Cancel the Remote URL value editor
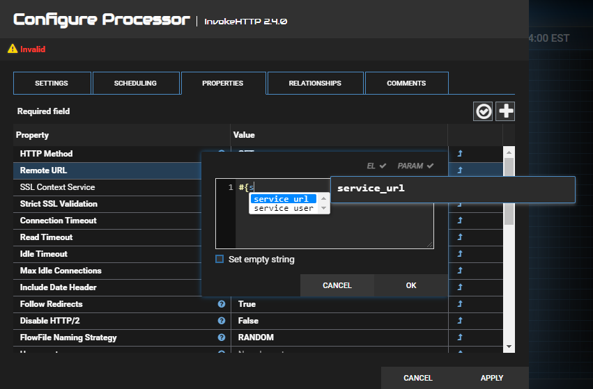Viewport: 593px width, 389px height. (x=337, y=285)
